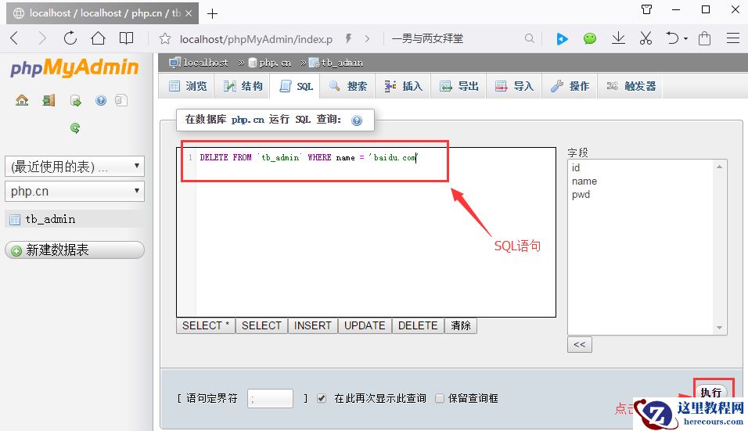This screenshot has height=431, width=748.
Task: Open the Search (搜索) tab
Action: [x=348, y=86]
